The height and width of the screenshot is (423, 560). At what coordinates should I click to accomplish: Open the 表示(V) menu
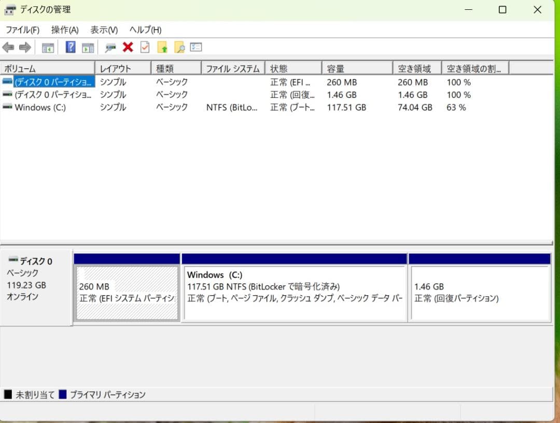pyautogui.click(x=104, y=30)
